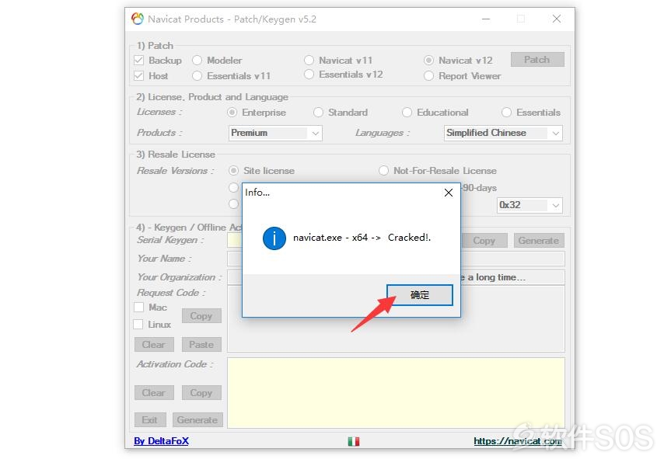The width and height of the screenshot is (664, 459).
Task: Choose the Educational license radio
Action: click(x=407, y=113)
